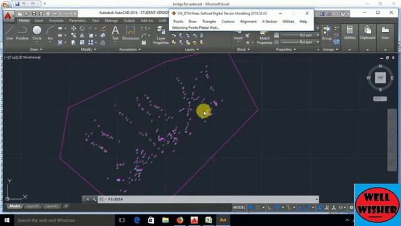Image resolution: width=401 pixels, height=226 pixels.
Task: Click the viewport label Top 2D Wireframe
Action: (23, 57)
